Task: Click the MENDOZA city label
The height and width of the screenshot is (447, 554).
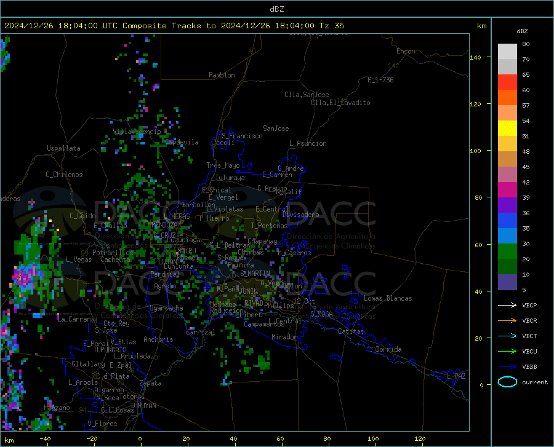Action: point(164,225)
